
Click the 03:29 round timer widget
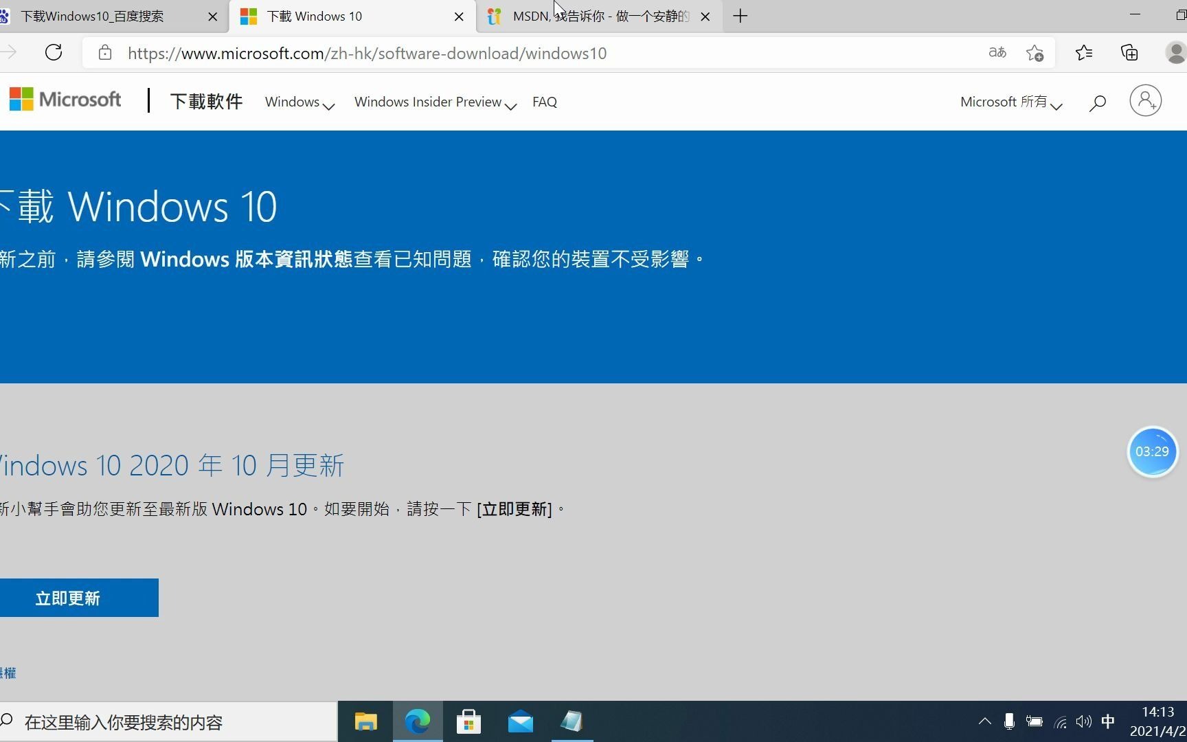point(1152,451)
